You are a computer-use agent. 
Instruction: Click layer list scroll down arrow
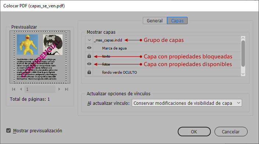[x=243, y=74]
